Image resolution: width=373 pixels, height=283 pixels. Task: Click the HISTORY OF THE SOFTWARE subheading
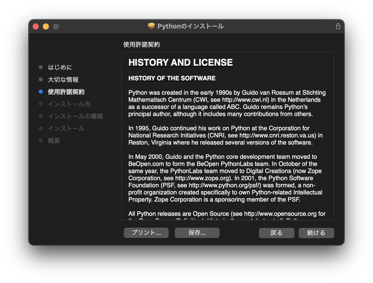point(172,78)
